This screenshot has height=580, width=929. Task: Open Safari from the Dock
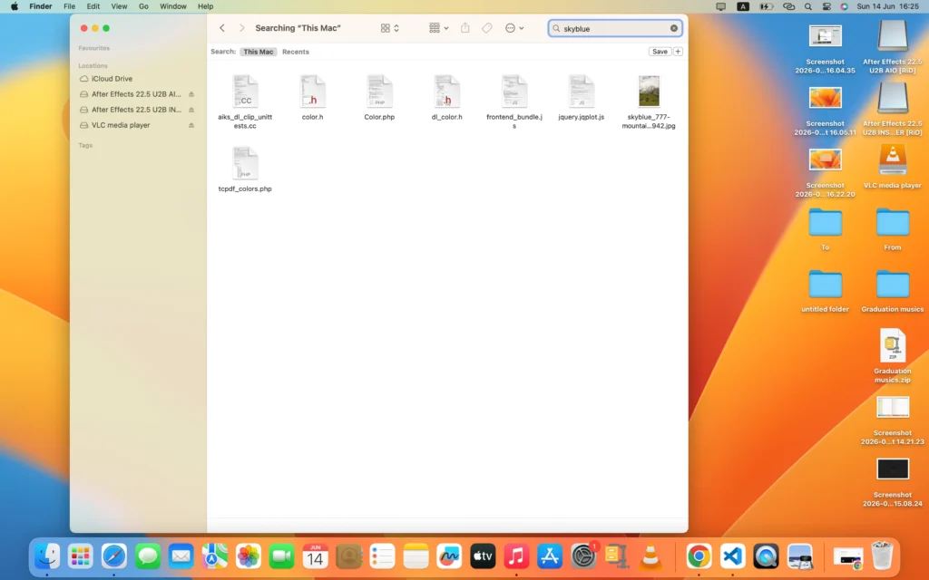tap(113, 556)
